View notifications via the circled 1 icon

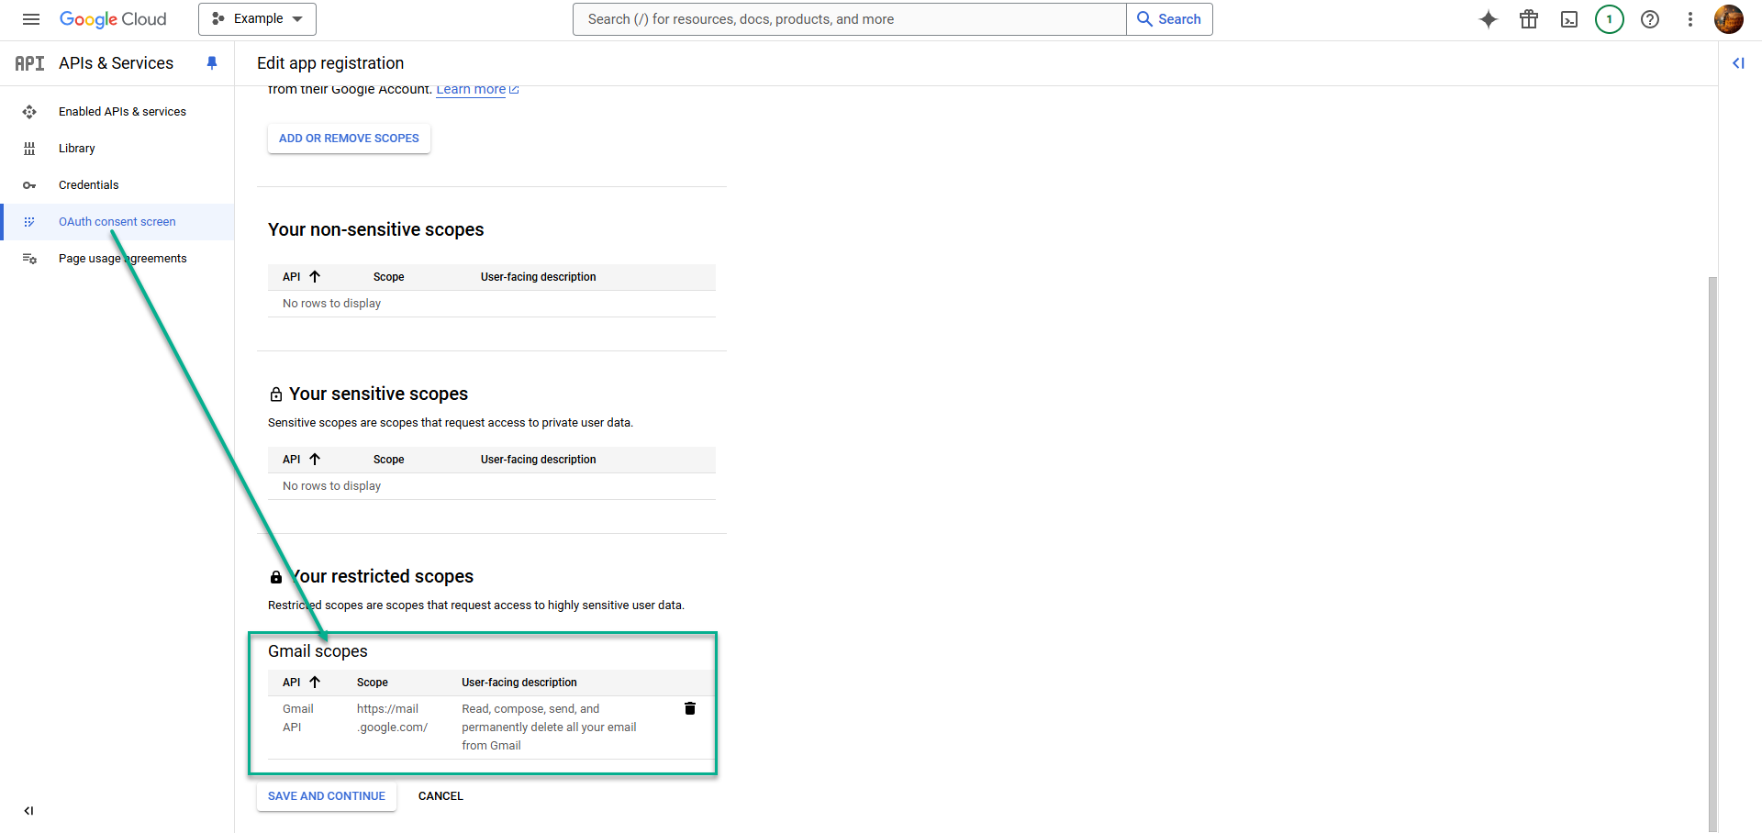pyautogui.click(x=1609, y=19)
